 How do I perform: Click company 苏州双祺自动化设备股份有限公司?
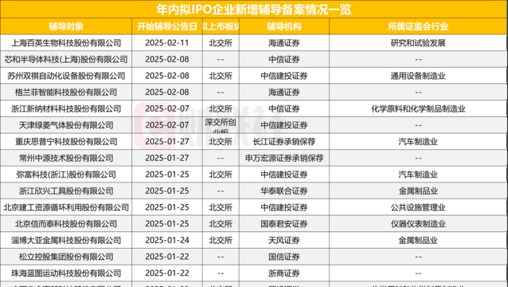point(66,76)
